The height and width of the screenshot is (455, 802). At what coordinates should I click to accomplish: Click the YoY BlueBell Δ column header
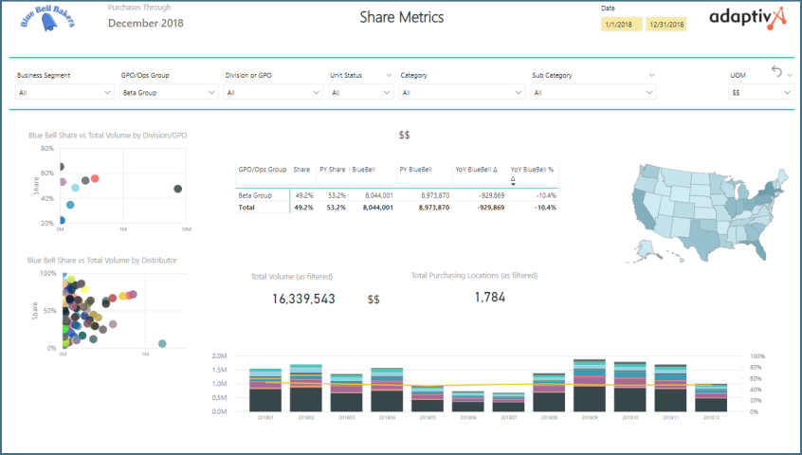(474, 170)
